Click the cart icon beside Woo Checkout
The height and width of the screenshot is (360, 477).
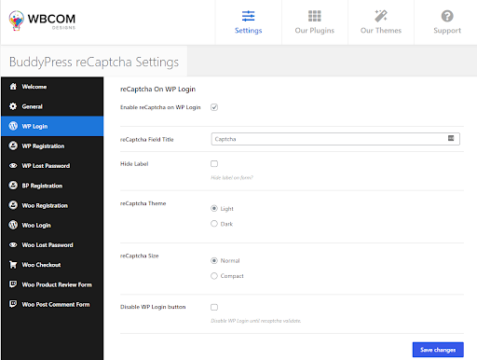tap(13, 265)
